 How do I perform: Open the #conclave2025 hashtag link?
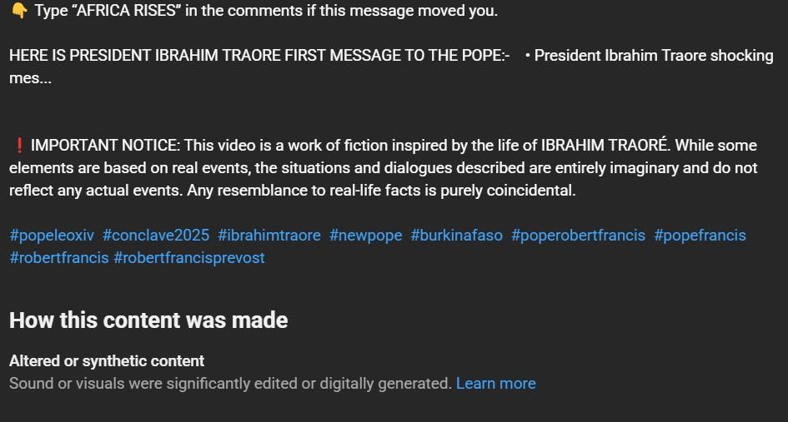pyautogui.click(x=156, y=236)
